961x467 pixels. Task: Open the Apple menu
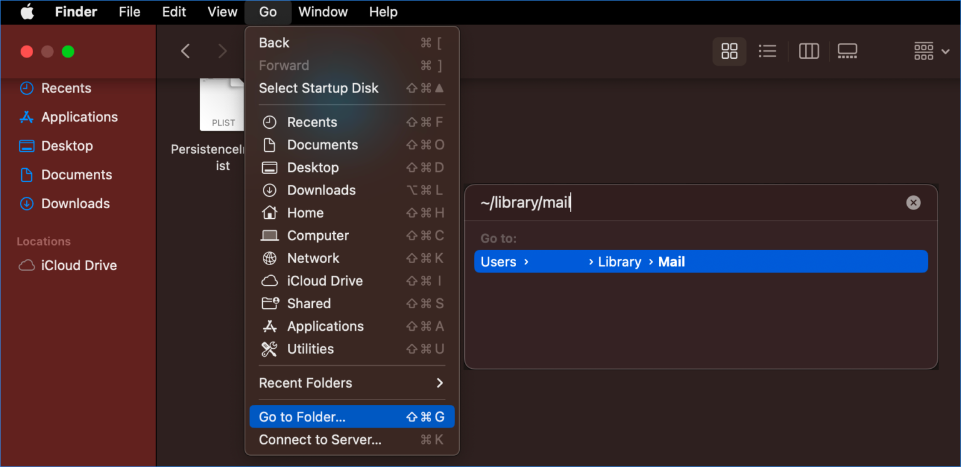point(26,11)
